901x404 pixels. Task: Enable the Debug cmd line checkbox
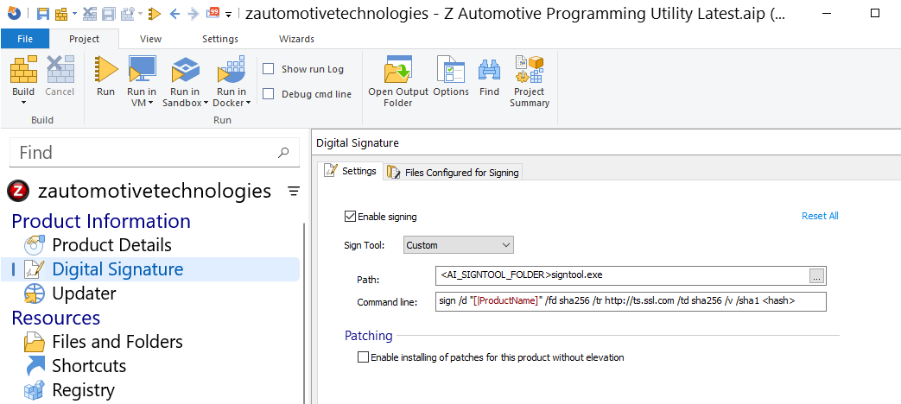[x=269, y=94]
